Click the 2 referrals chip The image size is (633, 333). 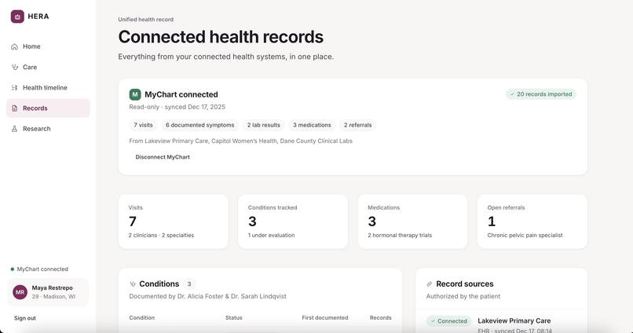(x=357, y=125)
